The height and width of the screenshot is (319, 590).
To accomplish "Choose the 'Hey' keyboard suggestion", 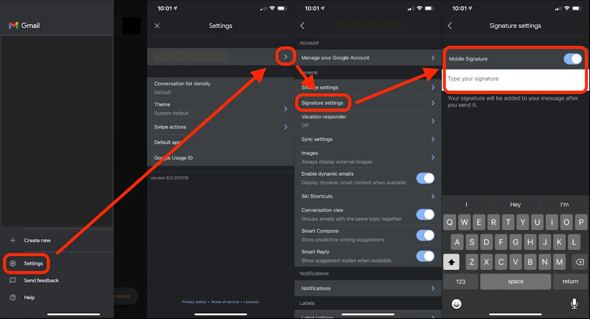I will pos(515,205).
